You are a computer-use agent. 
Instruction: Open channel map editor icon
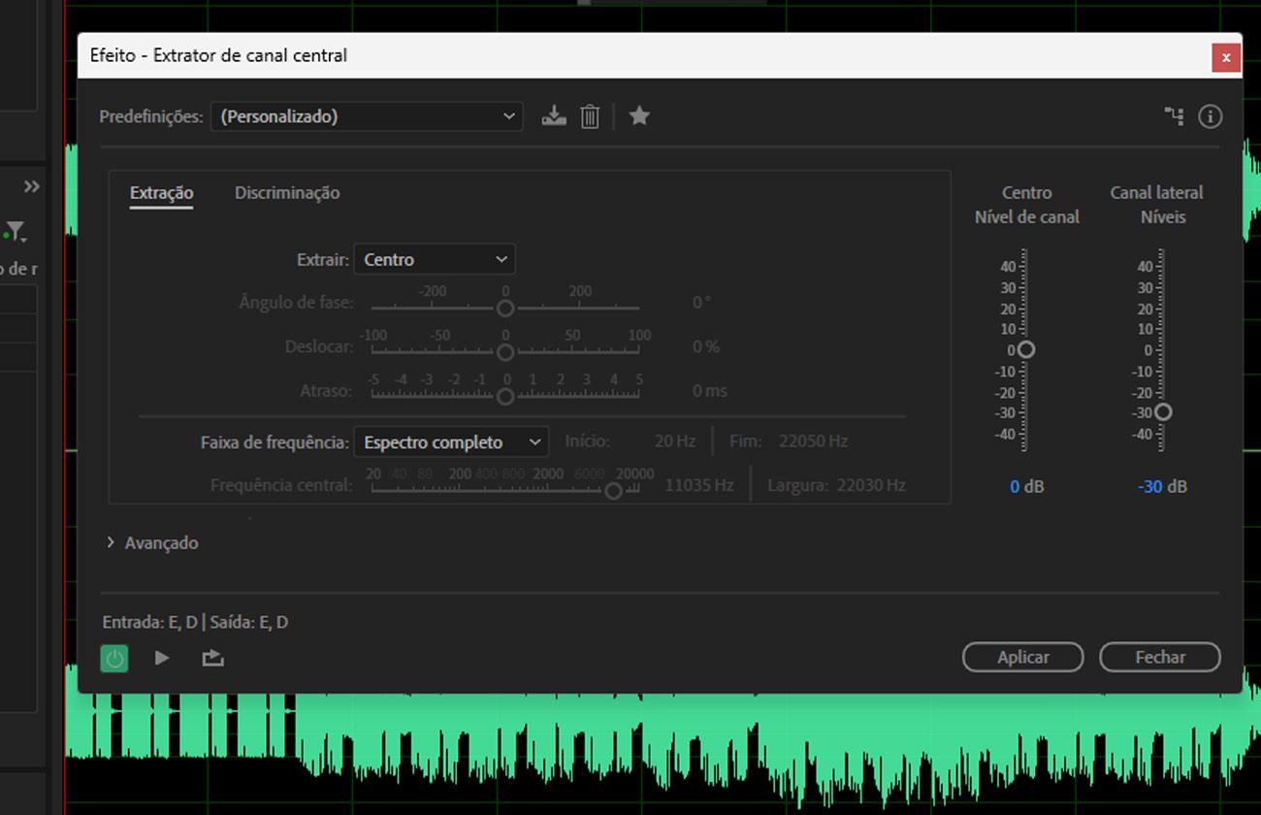[1174, 116]
